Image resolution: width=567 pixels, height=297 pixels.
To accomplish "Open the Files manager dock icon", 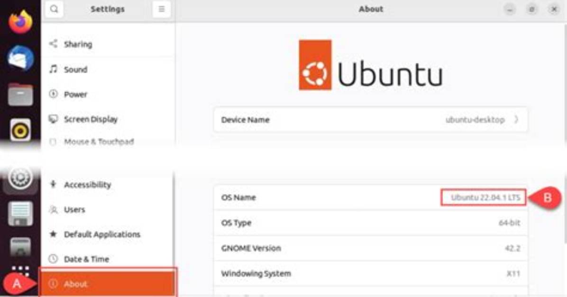I will 20,95.
